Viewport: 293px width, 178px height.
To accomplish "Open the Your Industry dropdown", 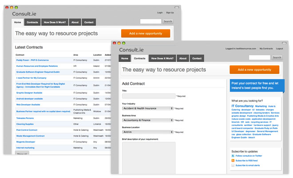I will (148, 108).
